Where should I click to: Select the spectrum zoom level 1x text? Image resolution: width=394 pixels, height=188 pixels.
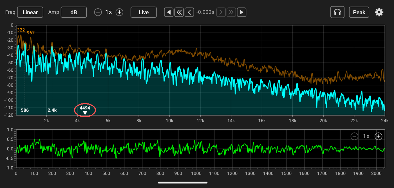[x=109, y=12]
